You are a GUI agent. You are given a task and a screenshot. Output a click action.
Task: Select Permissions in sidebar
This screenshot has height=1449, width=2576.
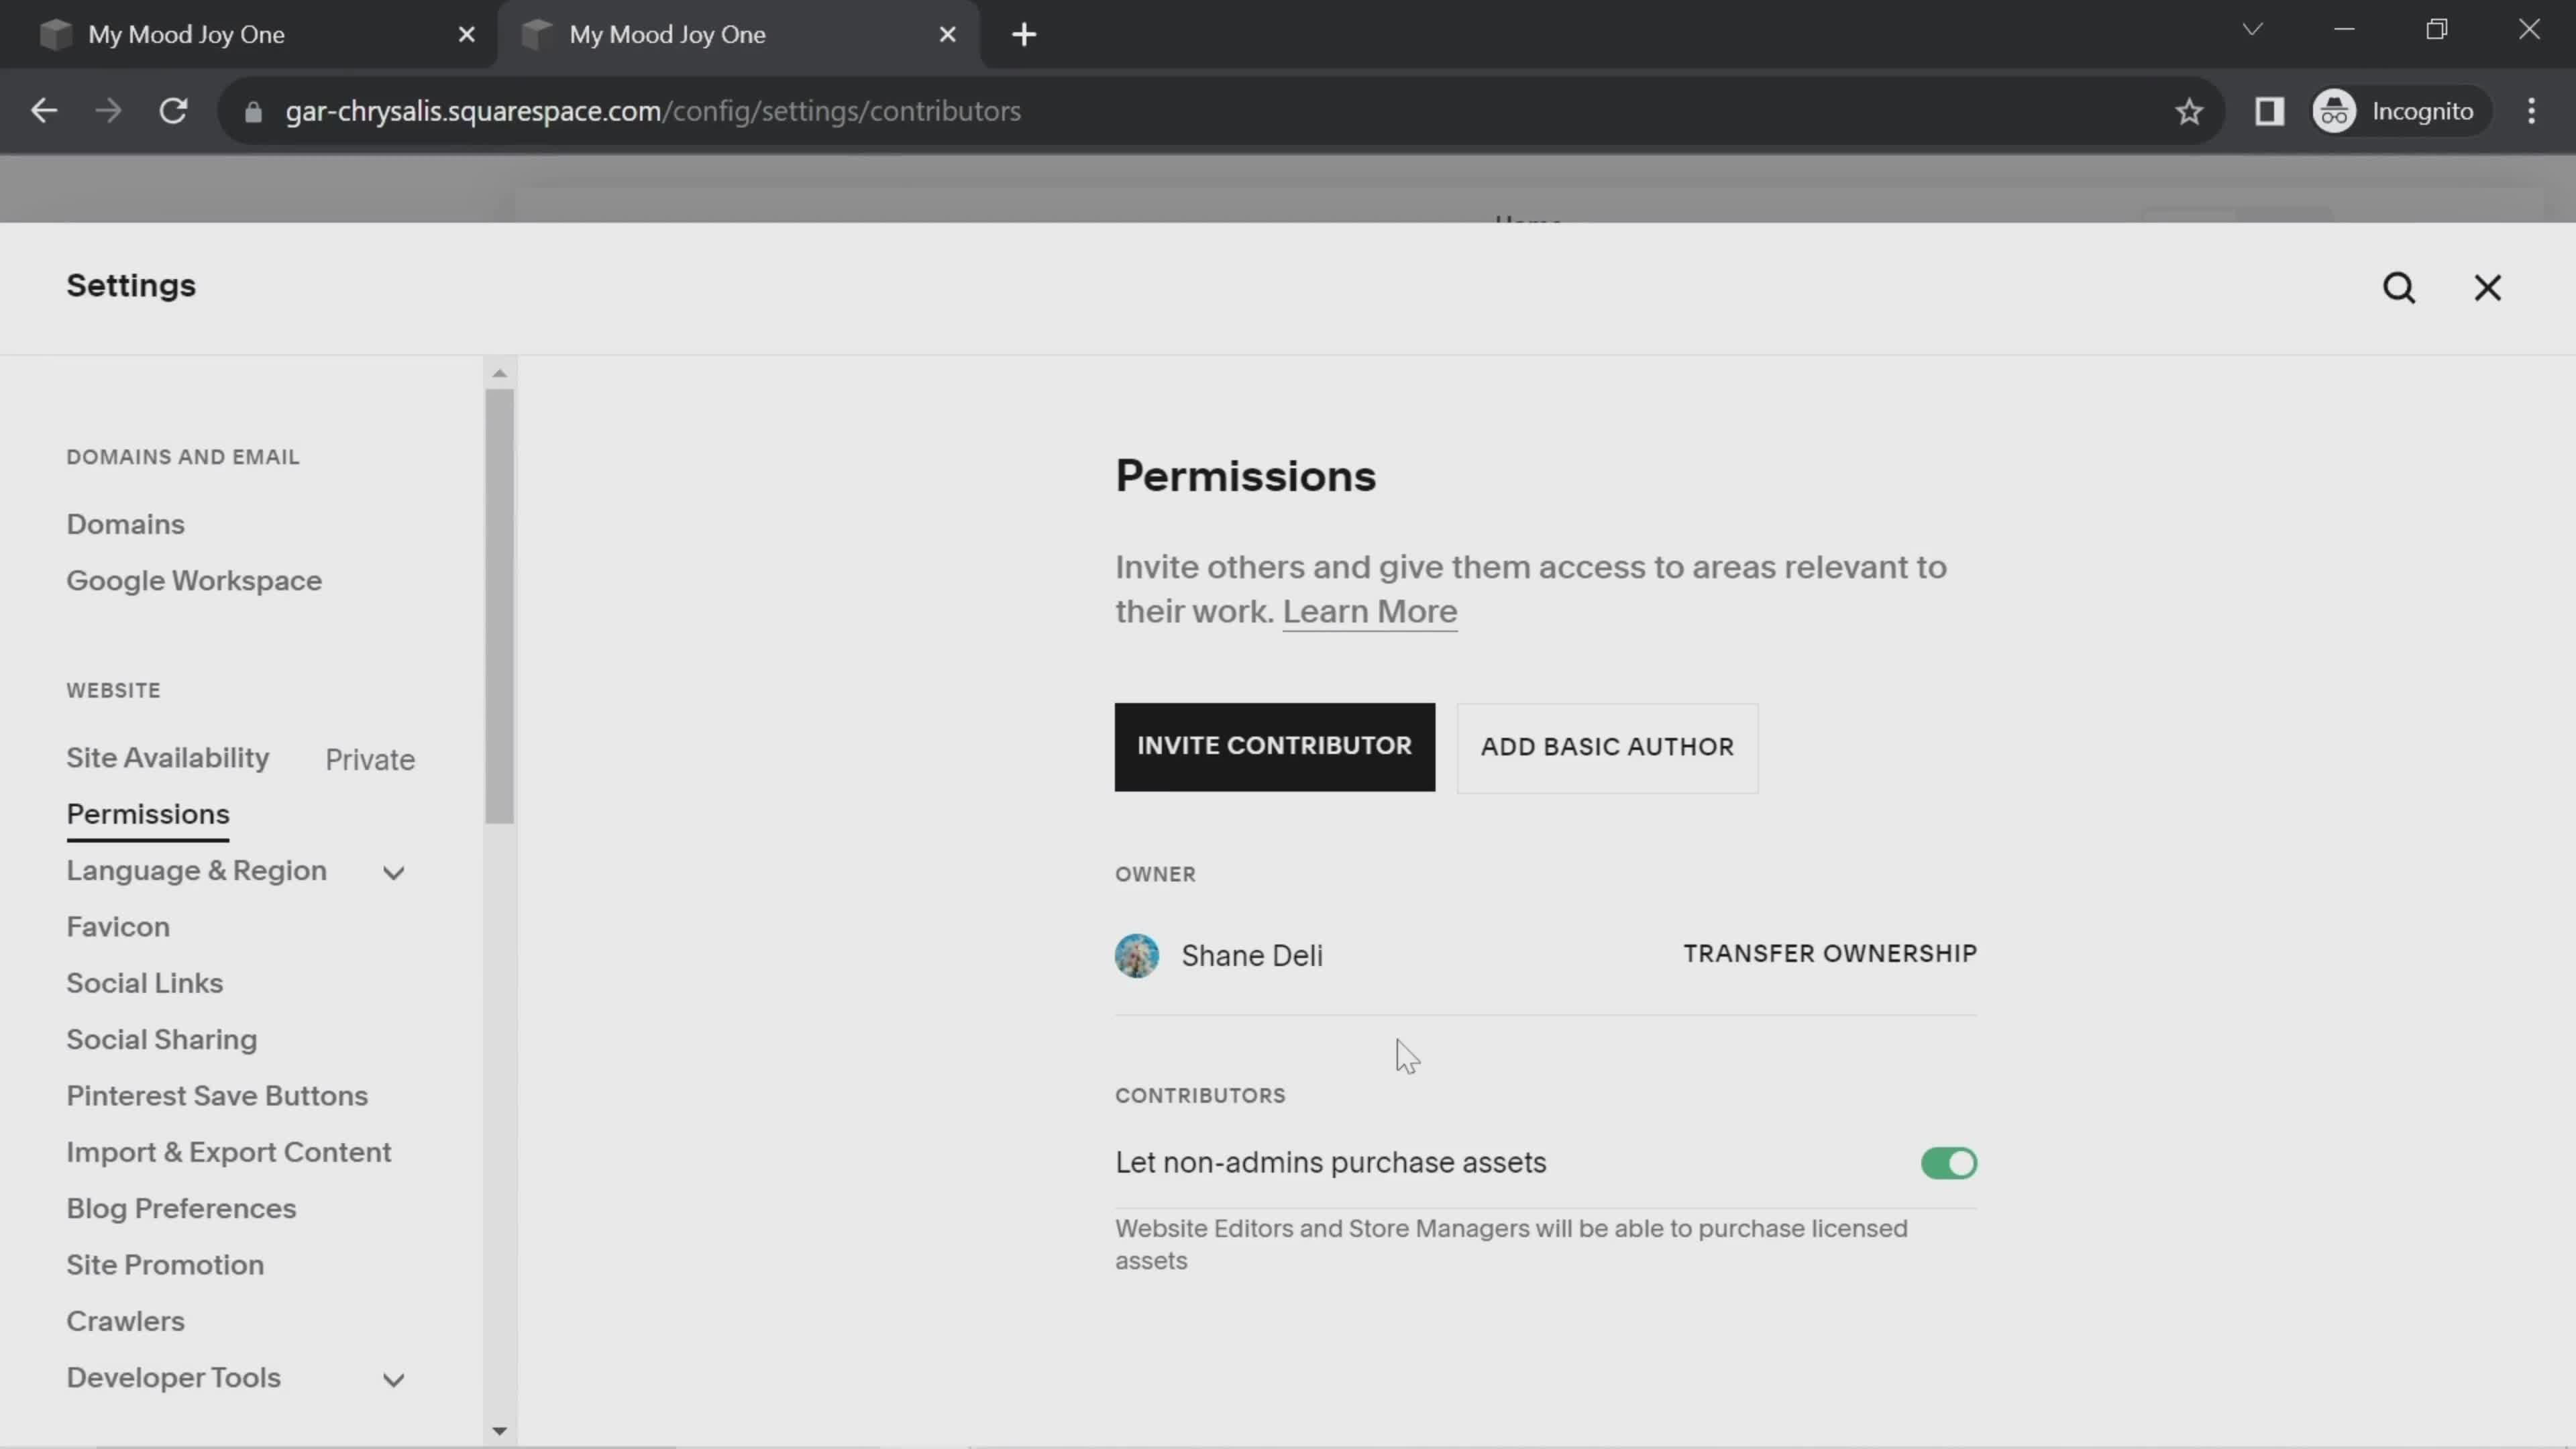pos(148,814)
